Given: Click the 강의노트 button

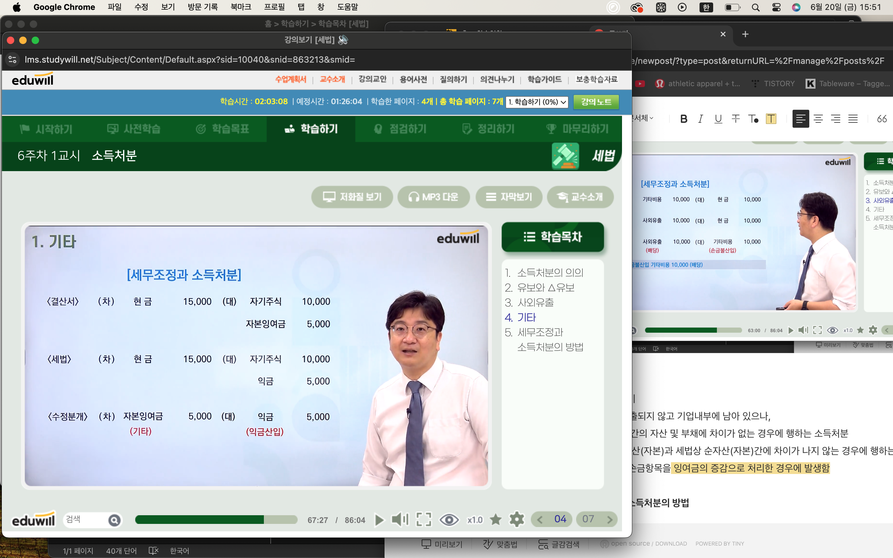Looking at the screenshot, I should tap(596, 102).
